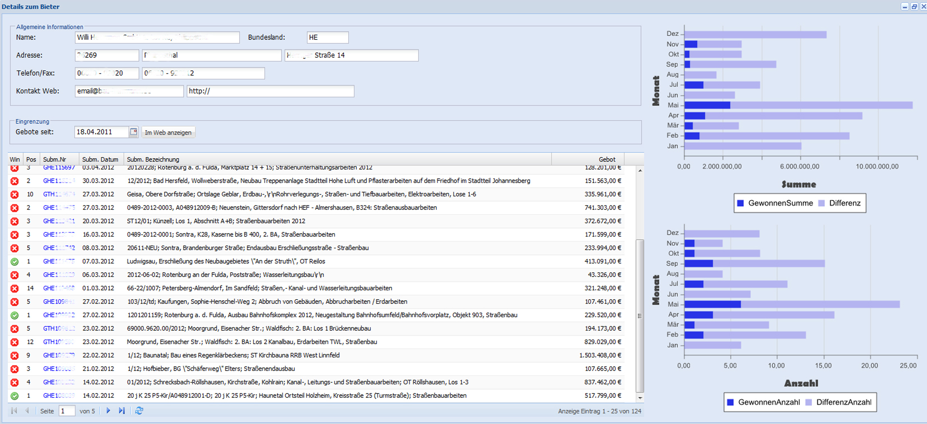This screenshot has width=927, height=424.
Task: Jump to last page arrow
Action: (122, 411)
